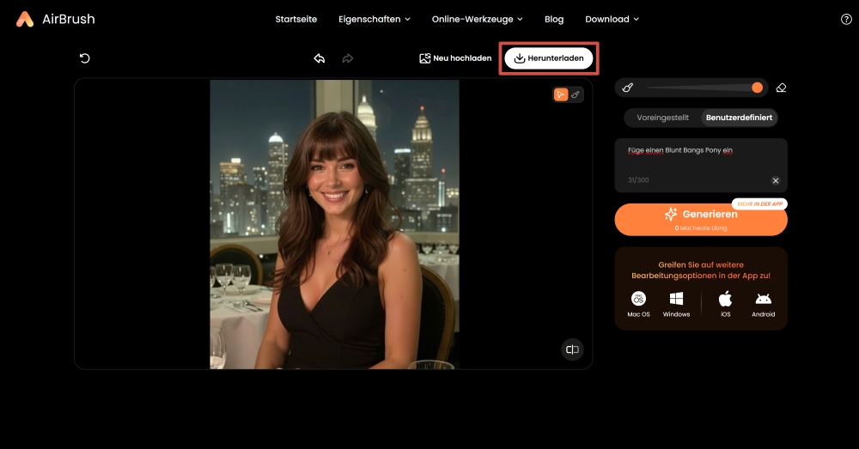The image size is (859, 449).
Task: Click the before/after compare icon
Action: tap(572, 349)
